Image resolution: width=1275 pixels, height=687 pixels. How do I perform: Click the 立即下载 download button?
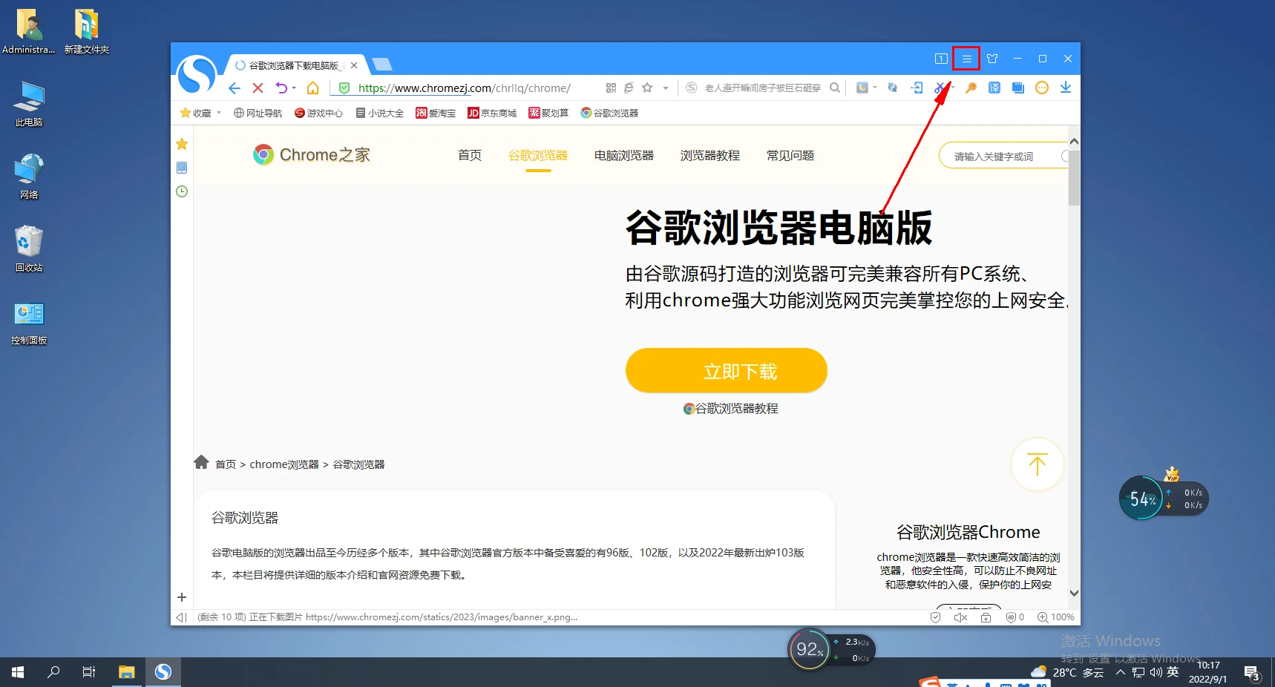coord(727,370)
